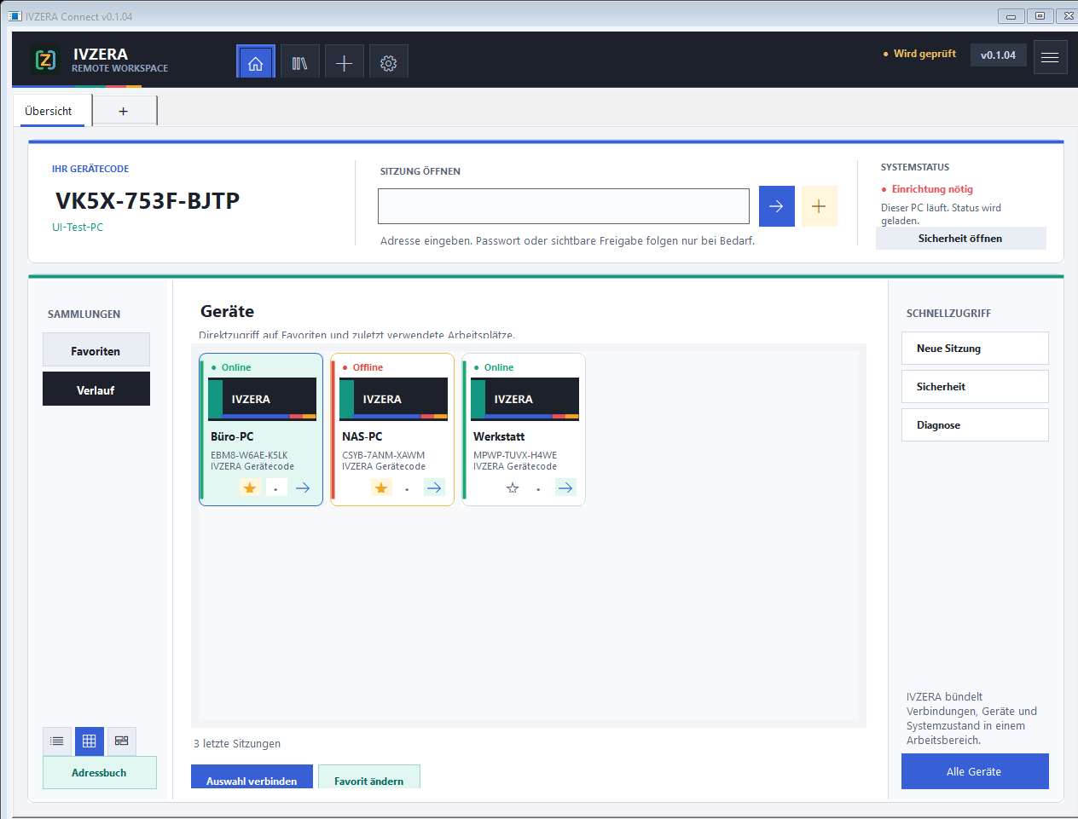Switch to list view layout
This screenshot has width=1078, height=819.
click(x=57, y=741)
